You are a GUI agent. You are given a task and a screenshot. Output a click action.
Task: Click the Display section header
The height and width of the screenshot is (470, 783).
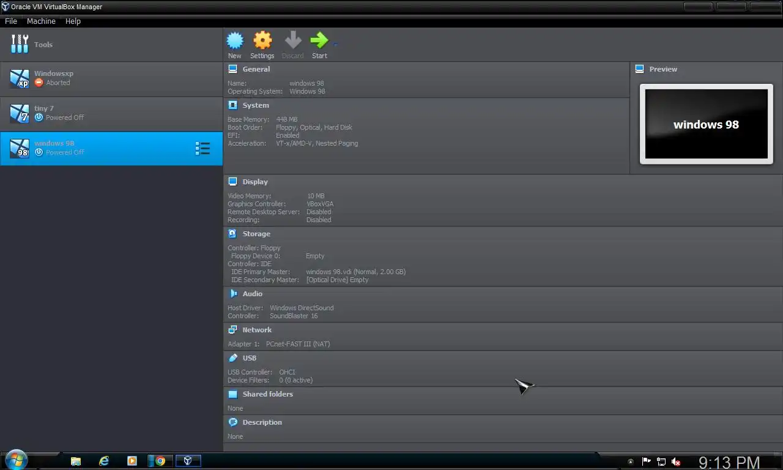click(255, 182)
